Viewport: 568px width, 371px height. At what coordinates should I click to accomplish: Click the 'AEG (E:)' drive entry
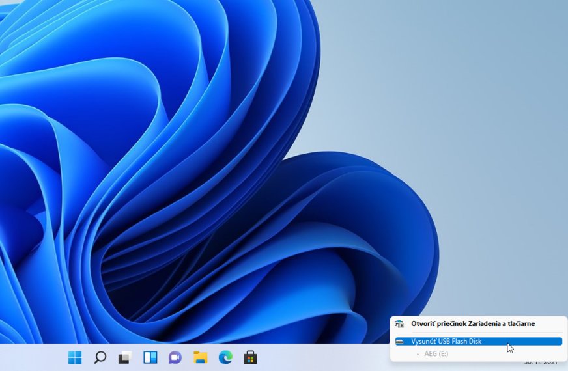tap(436, 353)
